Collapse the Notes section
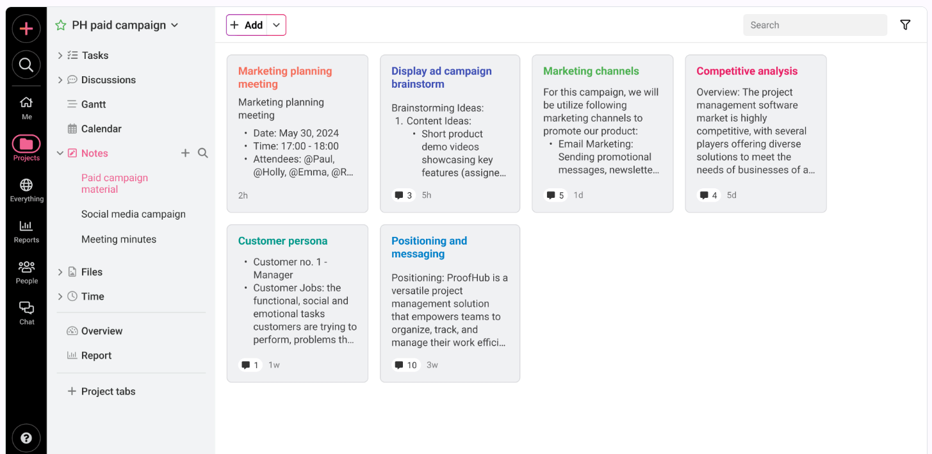The image size is (932, 454). point(60,153)
